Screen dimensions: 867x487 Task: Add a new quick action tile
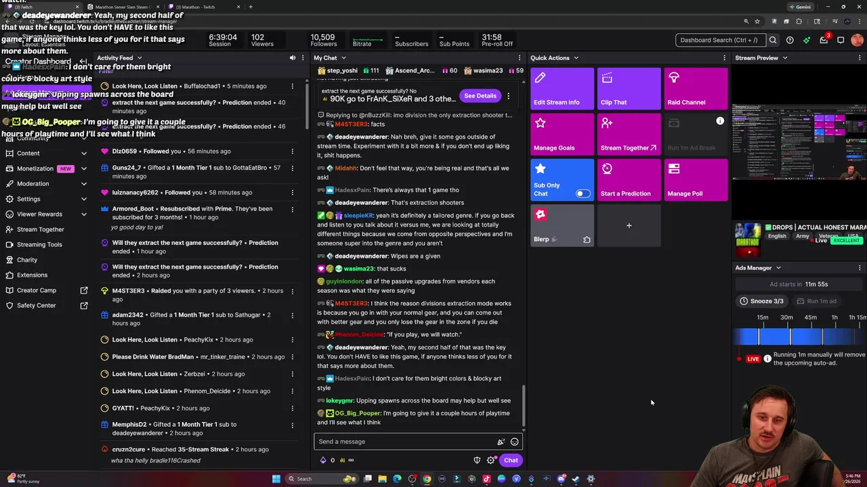click(629, 225)
